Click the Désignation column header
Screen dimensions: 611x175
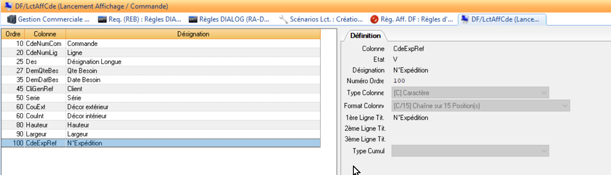[193, 34]
